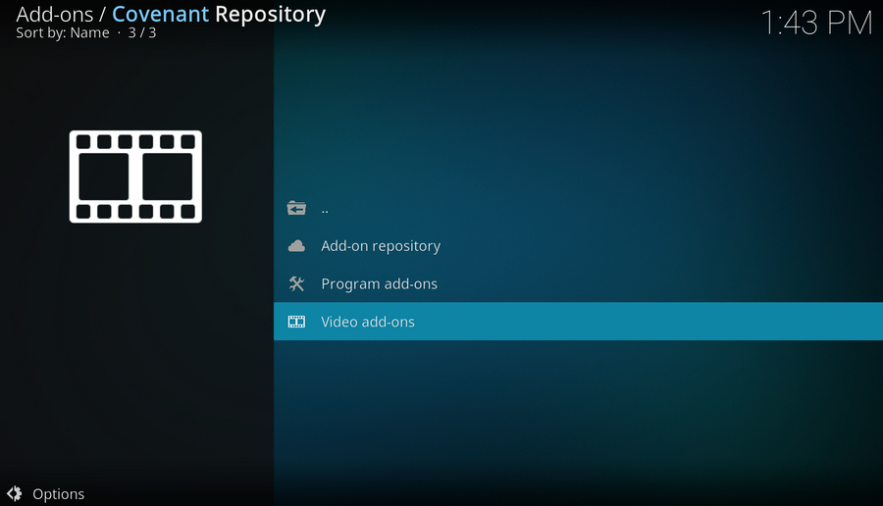Screen dimensions: 883x506
Task: Click the cloud icon for Add-on repository
Action: 296,246
